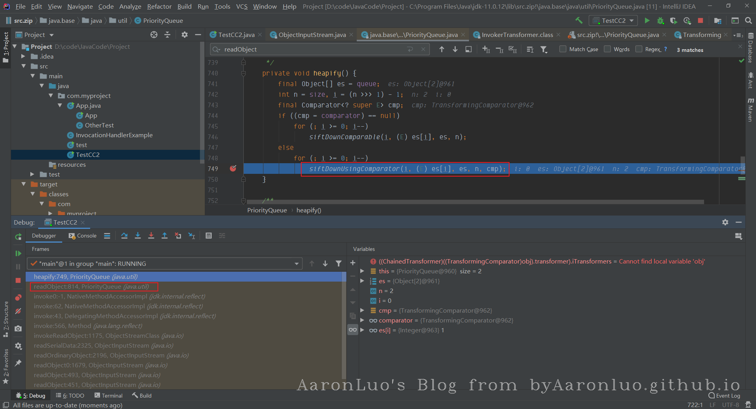Open the TestCC2 run configuration dropdown
The image size is (756, 409).
613,20
